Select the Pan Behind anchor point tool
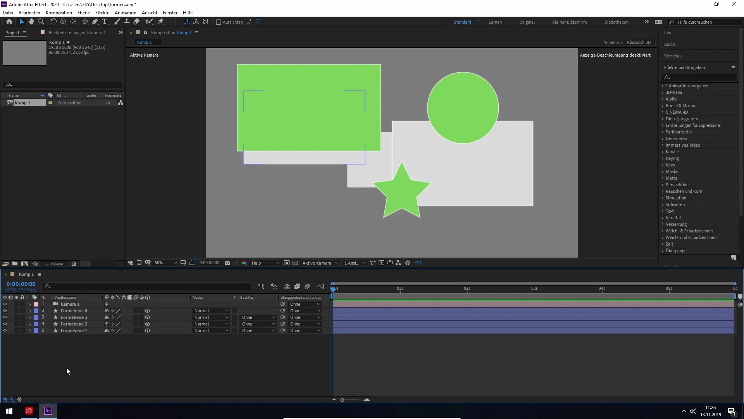 point(73,22)
